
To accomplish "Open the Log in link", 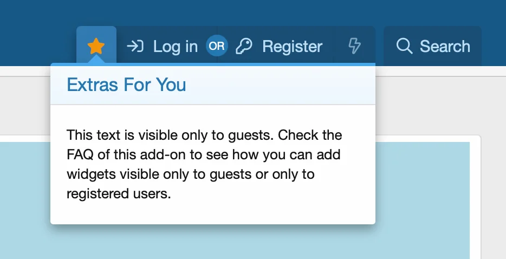I will coord(175,47).
